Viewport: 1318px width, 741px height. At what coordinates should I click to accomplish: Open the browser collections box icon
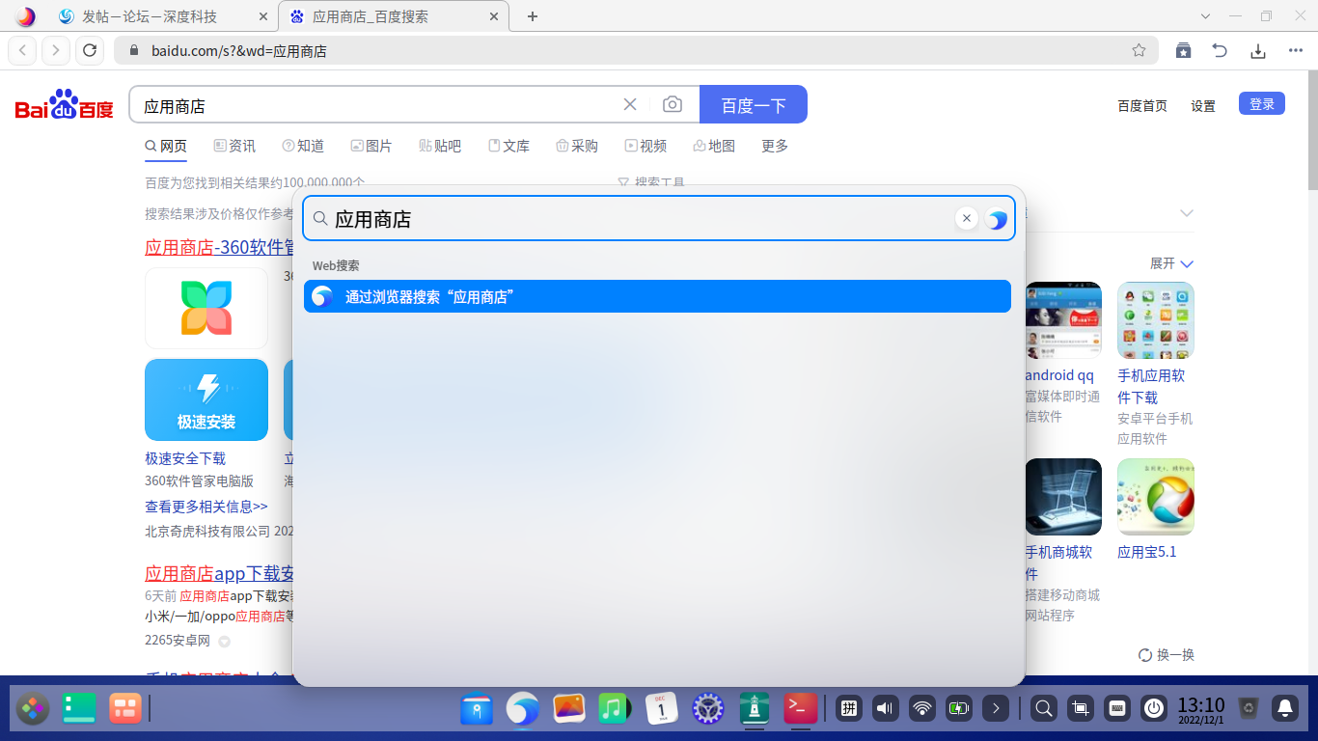(x=1184, y=50)
